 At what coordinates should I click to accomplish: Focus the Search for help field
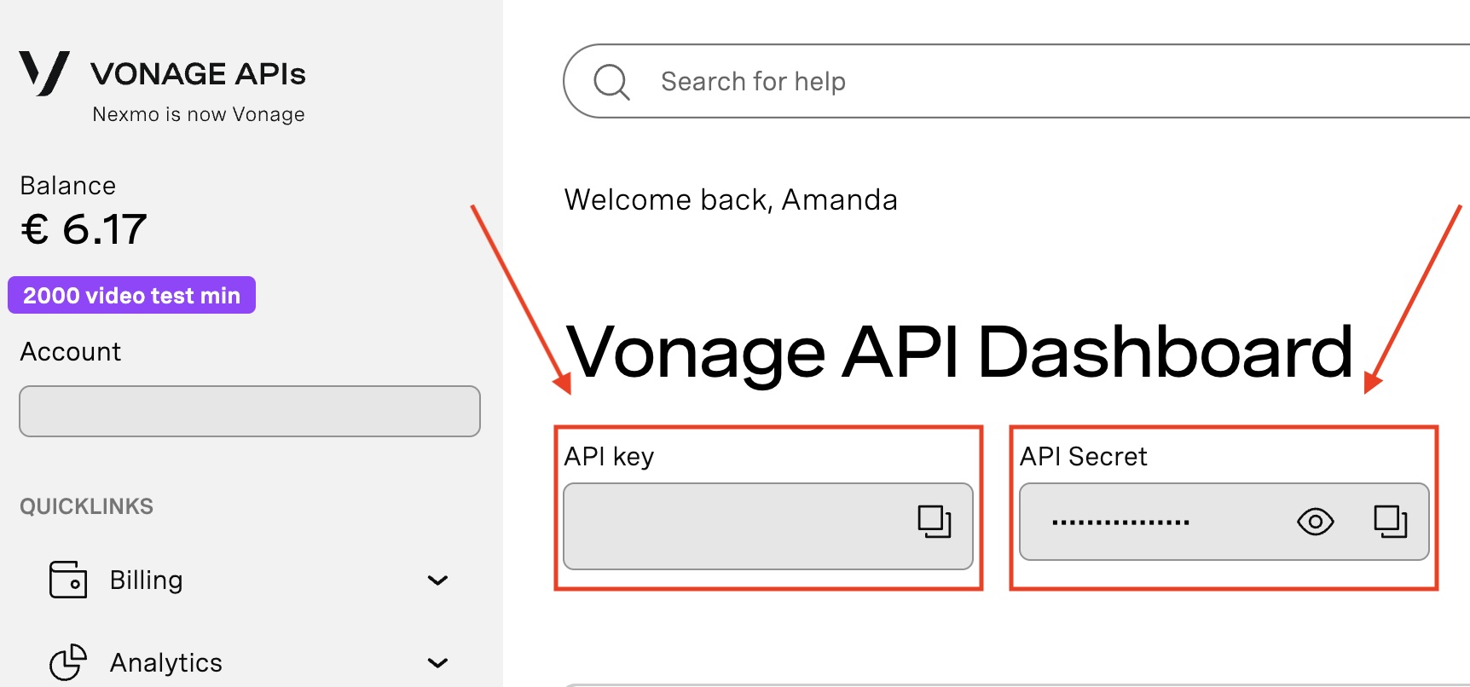pyautogui.click(x=1016, y=81)
